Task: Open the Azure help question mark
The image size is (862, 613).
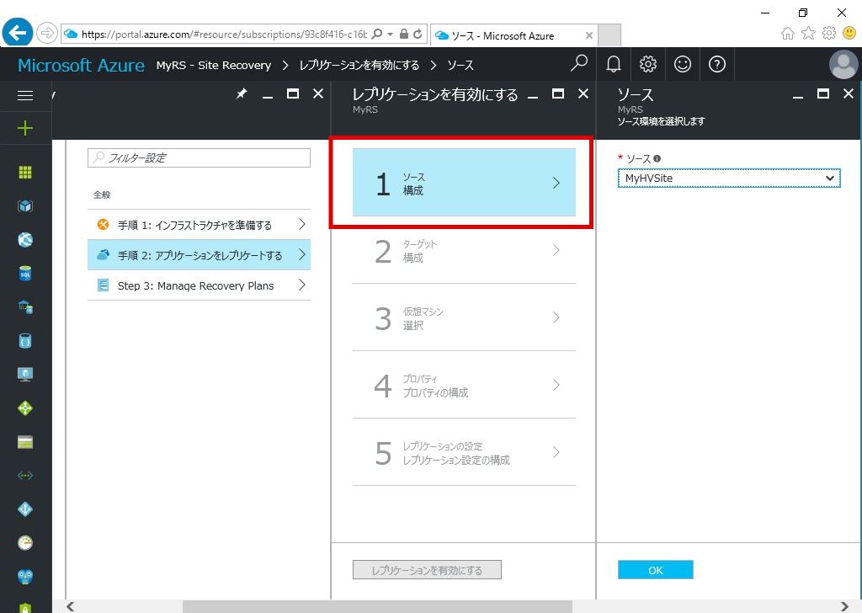Action: (717, 64)
